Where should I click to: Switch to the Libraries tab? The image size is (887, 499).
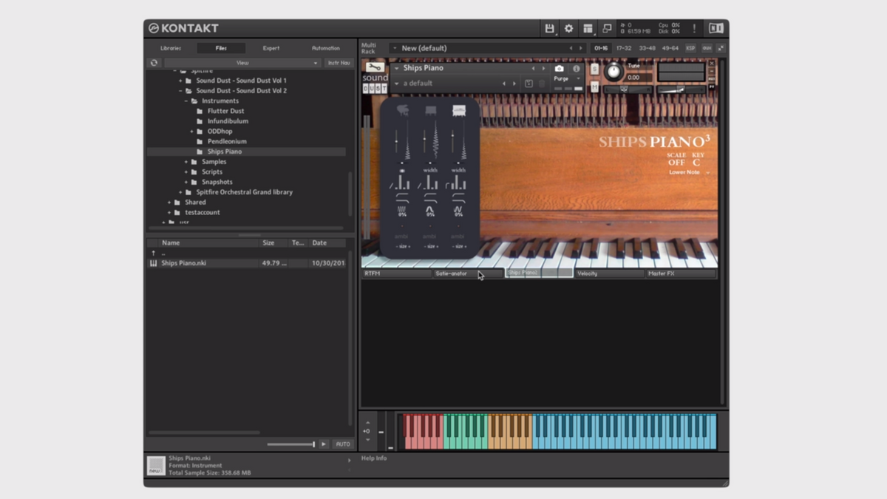point(171,48)
